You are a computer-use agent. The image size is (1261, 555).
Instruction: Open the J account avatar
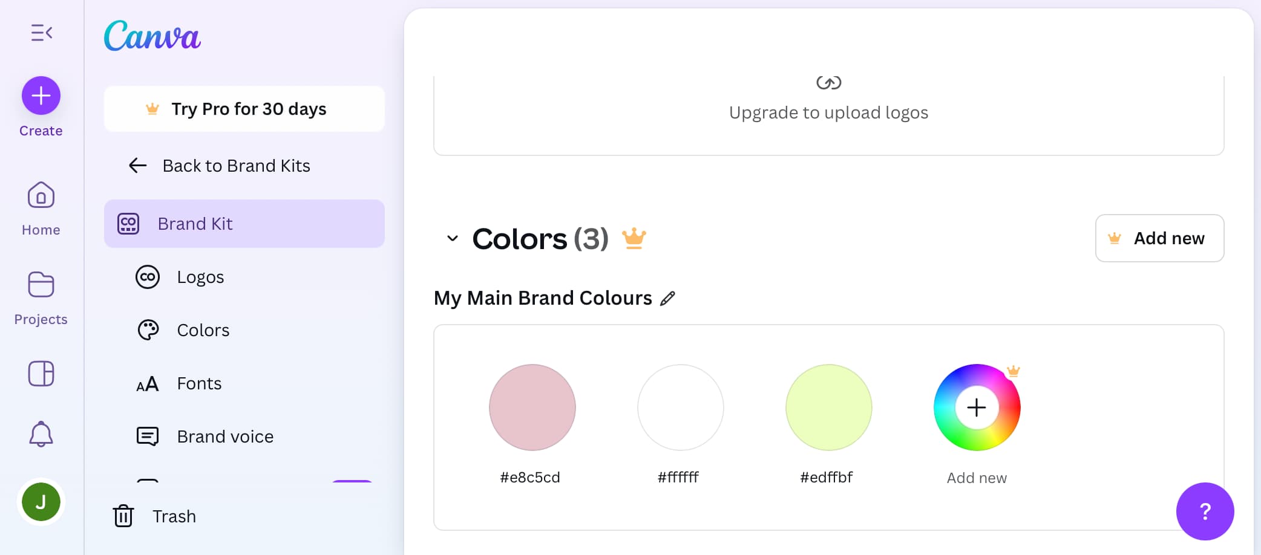coord(41,502)
